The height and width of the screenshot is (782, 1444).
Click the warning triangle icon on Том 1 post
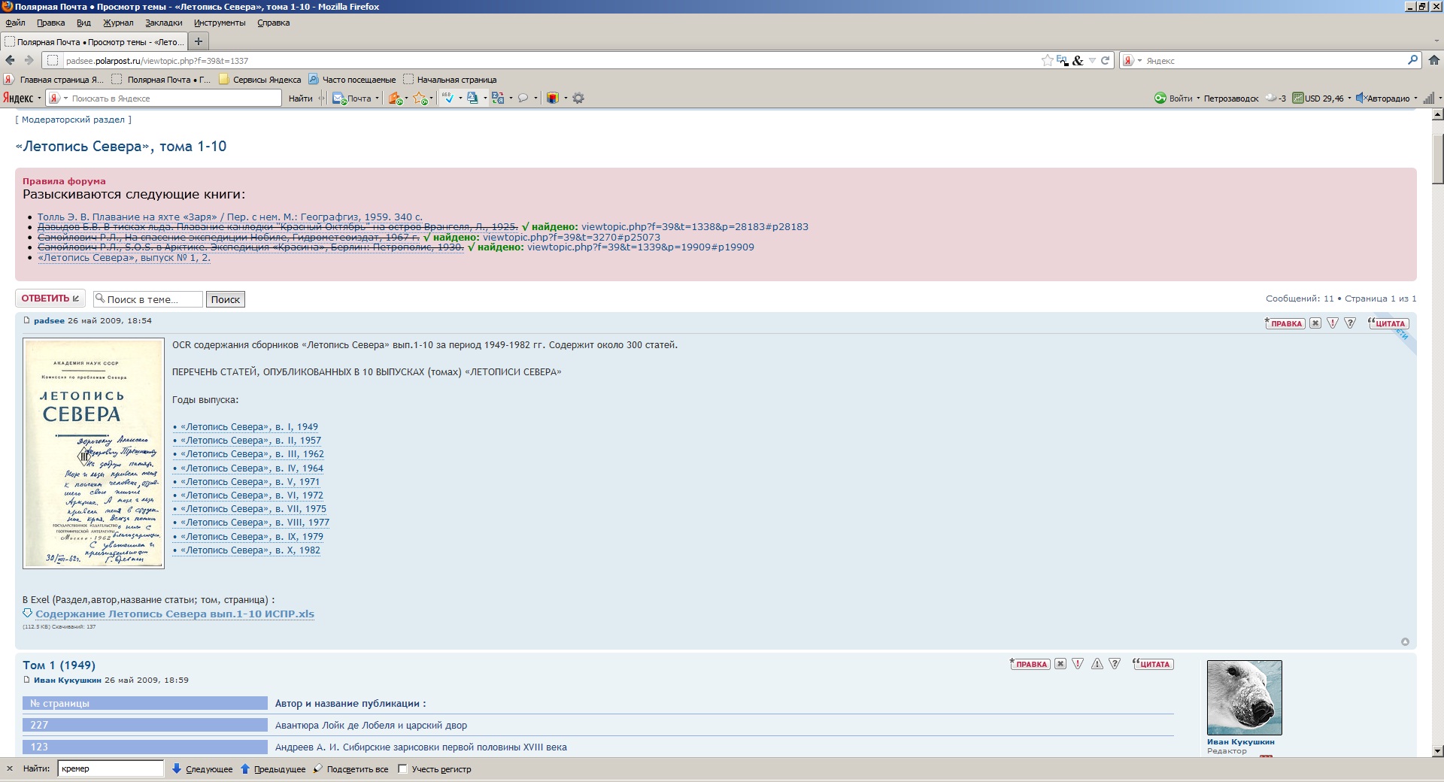1097,664
